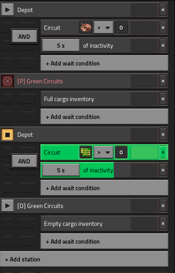The height and width of the screenshot is (273, 175).
Task: Click red disabled icon for [P] Green Circuits
Action: [x=8, y=81]
